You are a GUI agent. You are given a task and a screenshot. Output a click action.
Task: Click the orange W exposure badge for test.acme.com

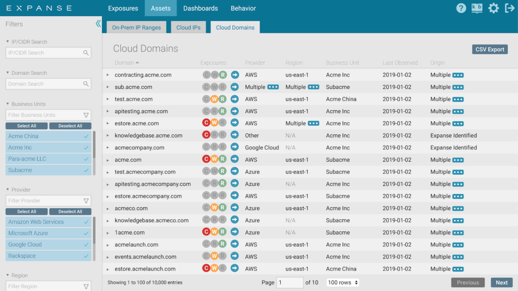pos(214,99)
